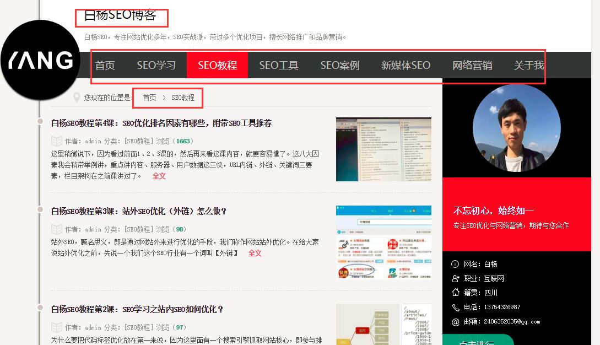Screen dimensions: 600x345
Task: Click SEO教程 in the breadcrumb trail
Action: 182,98
